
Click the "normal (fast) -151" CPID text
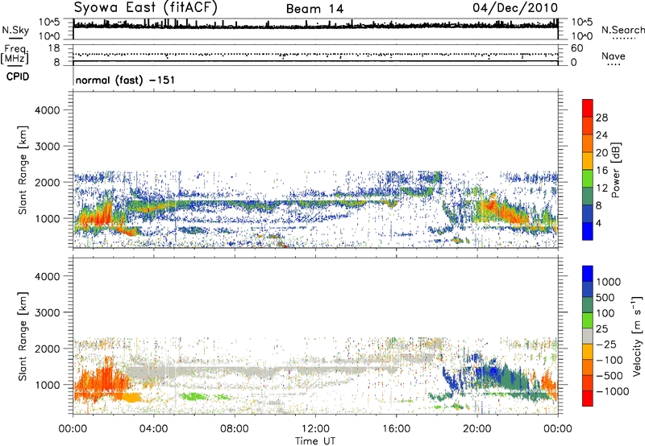pos(125,80)
